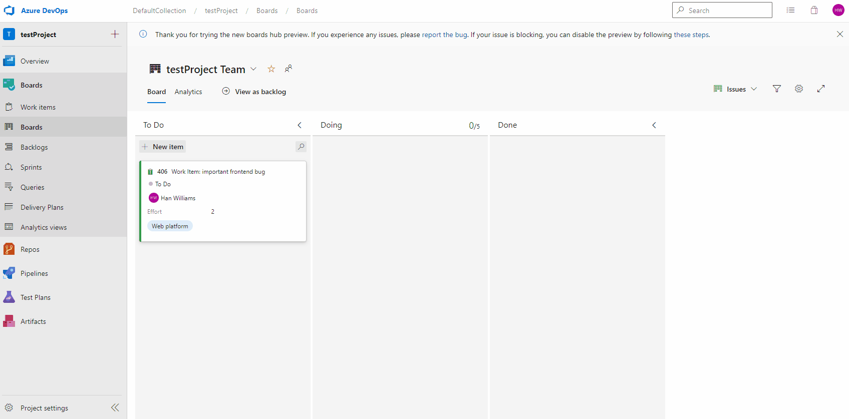The height and width of the screenshot is (419, 849).
Task: Click the 0/5 WIP limit on Doing
Action: tap(474, 126)
